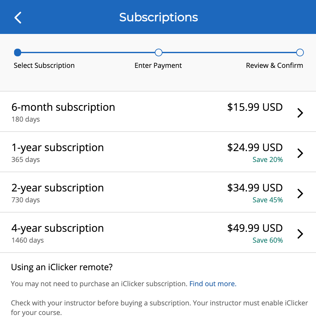Open the Find out more link
The width and height of the screenshot is (316, 331).
[x=213, y=284]
